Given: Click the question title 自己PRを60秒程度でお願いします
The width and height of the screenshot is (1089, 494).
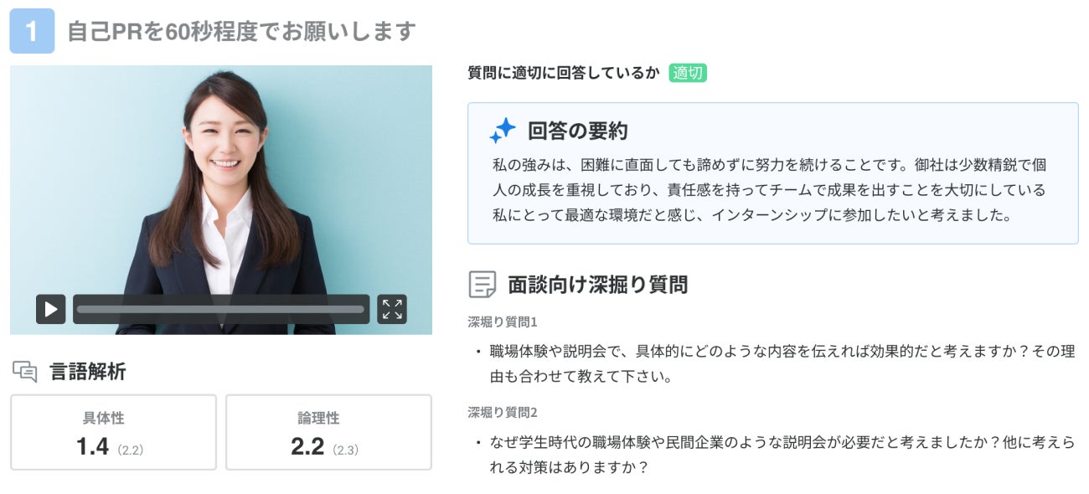Looking at the screenshot, I should click(x=241, y=32).
